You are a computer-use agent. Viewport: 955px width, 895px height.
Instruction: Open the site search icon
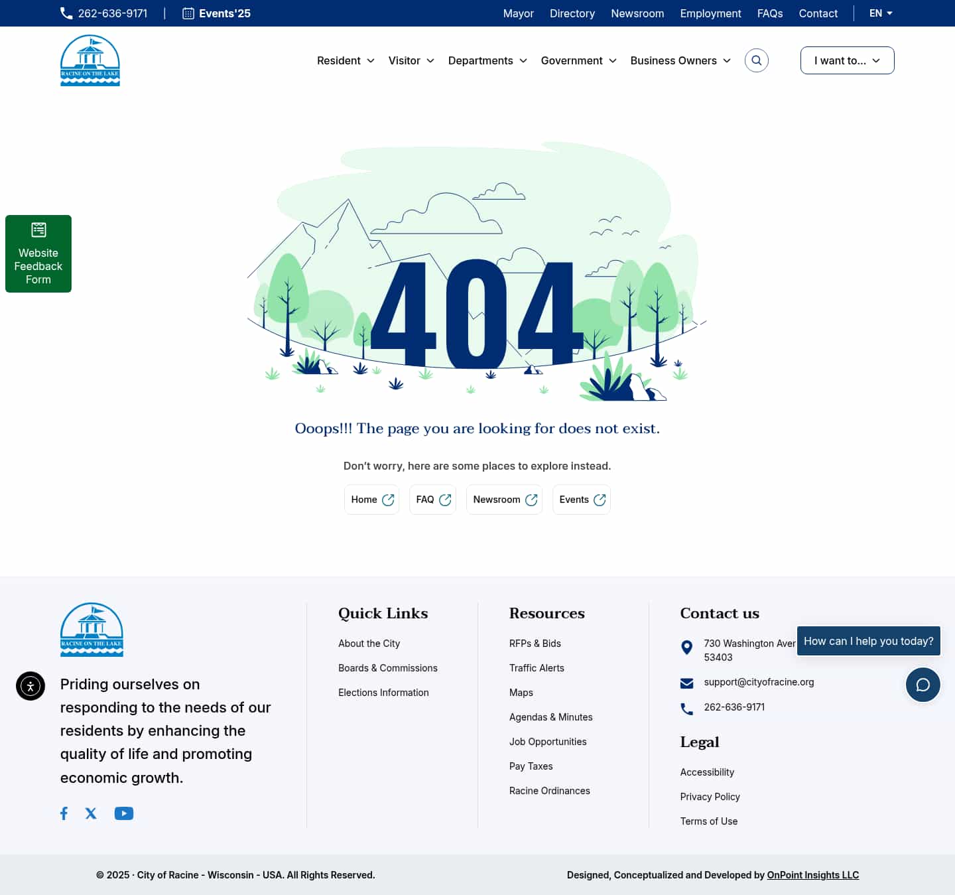(756, 60)
